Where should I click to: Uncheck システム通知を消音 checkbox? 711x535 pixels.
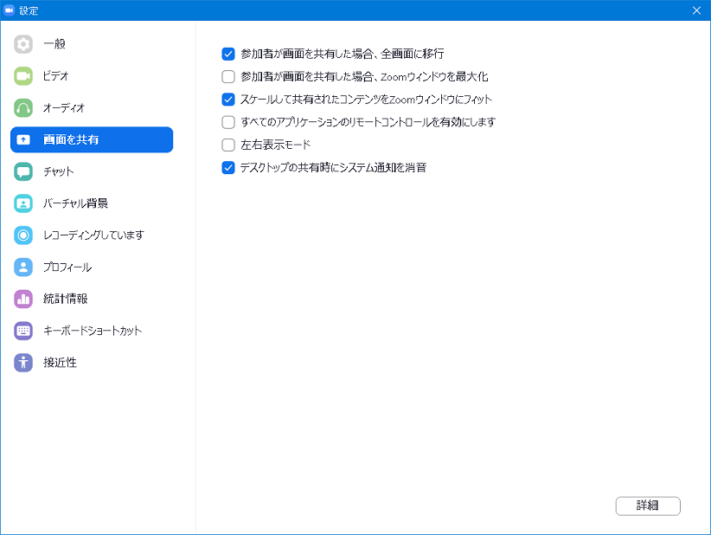(x=228, y=167)
